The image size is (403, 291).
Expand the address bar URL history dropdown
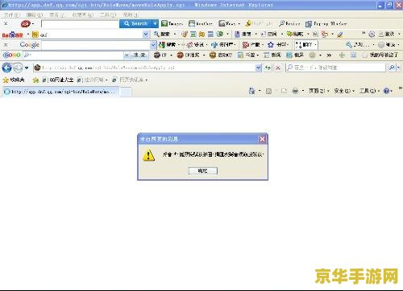click(x=258, y=68)
